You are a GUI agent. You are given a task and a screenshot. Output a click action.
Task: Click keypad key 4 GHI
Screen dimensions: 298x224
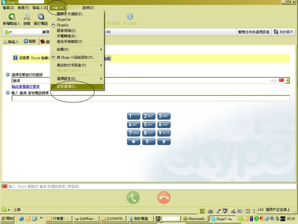tap(134, 125)
